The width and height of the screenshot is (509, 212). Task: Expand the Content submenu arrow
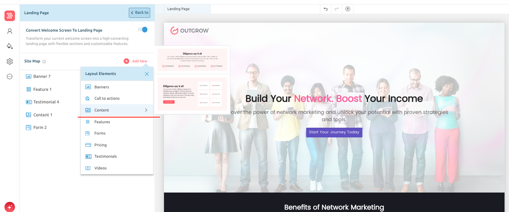146,110
